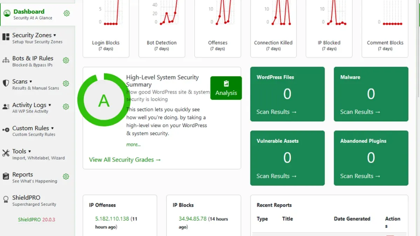Click the IP Offenses panel heading

tap(102, 205)
